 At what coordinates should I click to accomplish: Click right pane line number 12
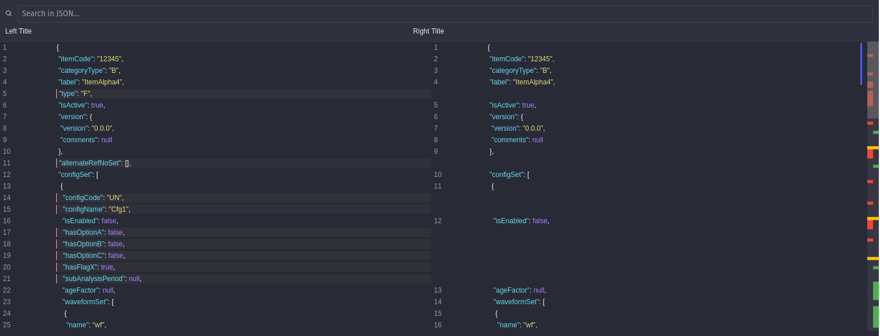[x=438, y=221]
